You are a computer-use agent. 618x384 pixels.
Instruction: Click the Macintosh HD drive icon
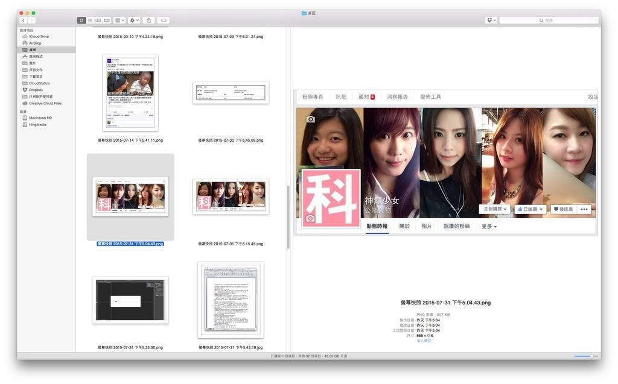click(x=25, y=118)
